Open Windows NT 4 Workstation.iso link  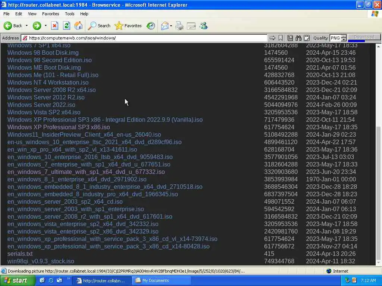tap(48, 82)
